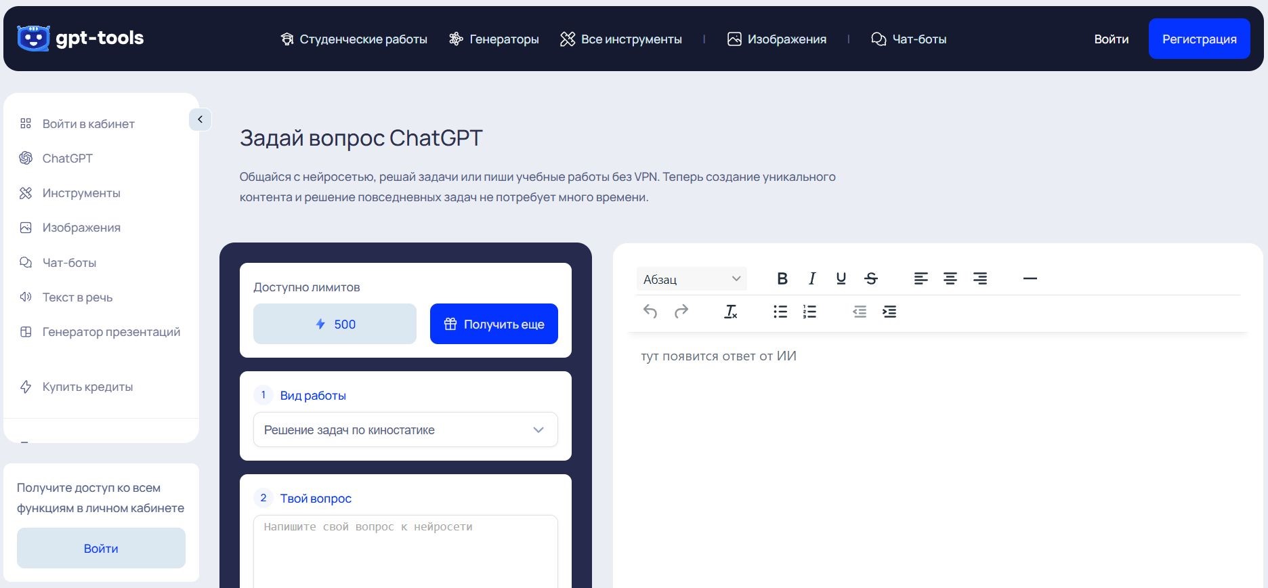Insert a horizontal line
The image size is (1268, 588).
1030,278
